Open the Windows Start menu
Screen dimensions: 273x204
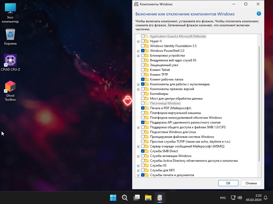(x=113, y=198)
